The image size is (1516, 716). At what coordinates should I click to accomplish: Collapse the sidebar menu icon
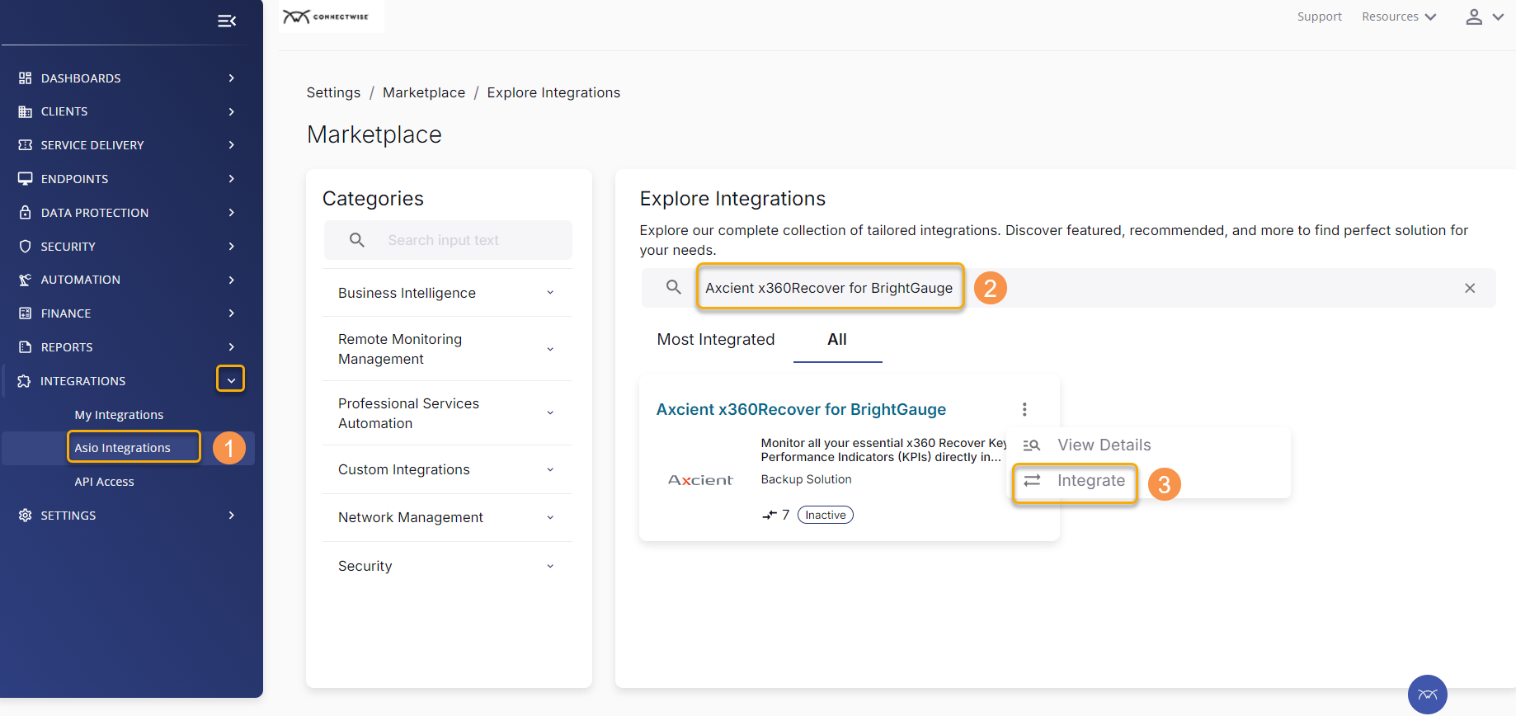[x=227, y=21]
